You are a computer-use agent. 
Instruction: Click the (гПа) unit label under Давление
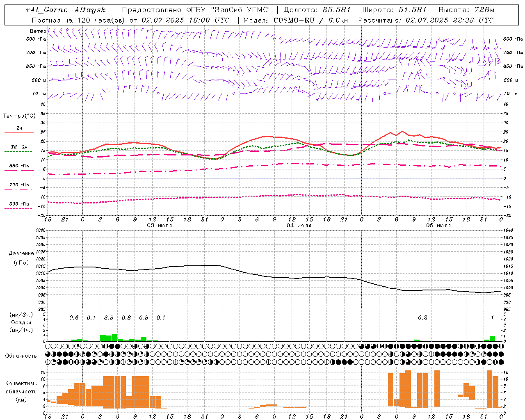[x=21, y=262]
